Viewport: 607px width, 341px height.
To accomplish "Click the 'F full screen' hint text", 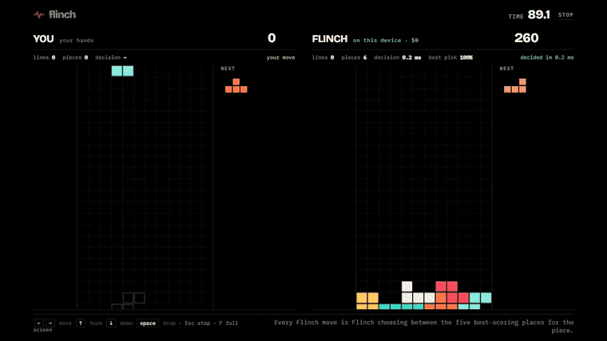I will (x=136, y=327).
